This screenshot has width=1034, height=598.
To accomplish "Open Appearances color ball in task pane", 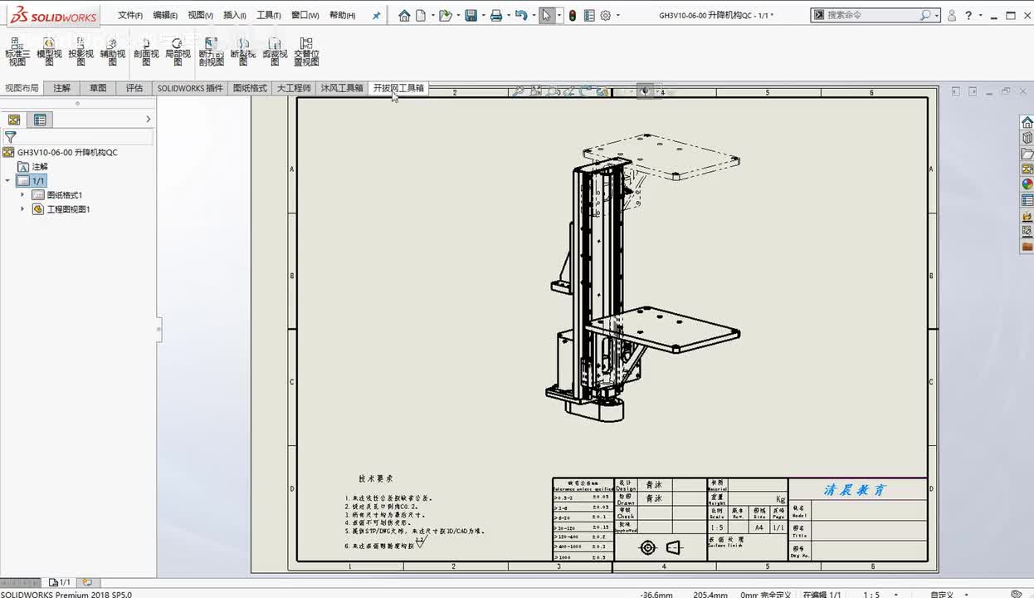I will coord(1027,184).
